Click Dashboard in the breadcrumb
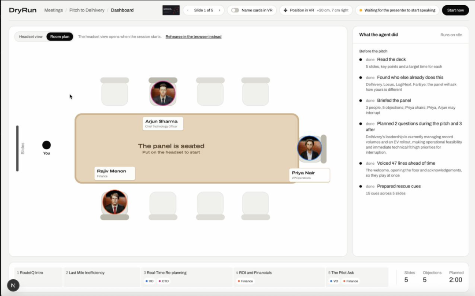This screenshot has height=296, width=475. 122,10
